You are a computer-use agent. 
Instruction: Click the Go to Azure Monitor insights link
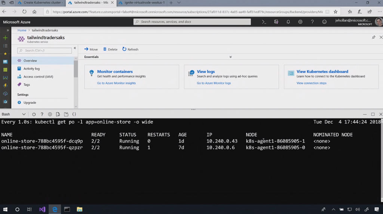(116, 83)
